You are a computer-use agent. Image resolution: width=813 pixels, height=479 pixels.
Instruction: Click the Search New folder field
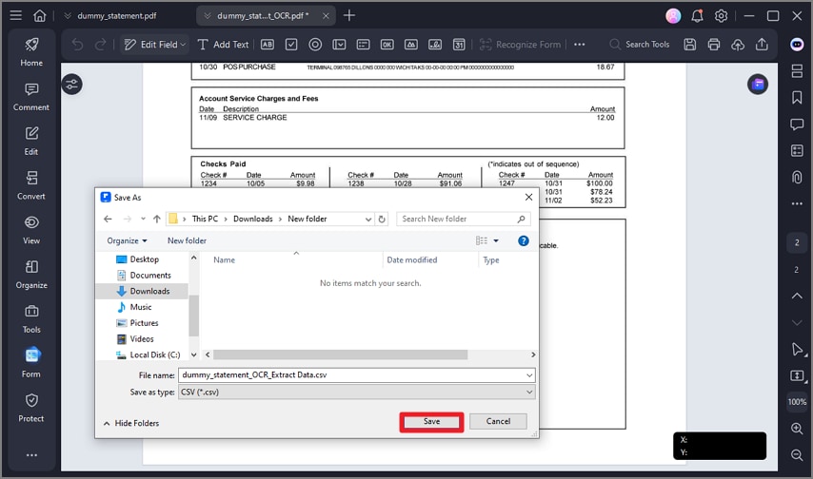coord(463,219)
